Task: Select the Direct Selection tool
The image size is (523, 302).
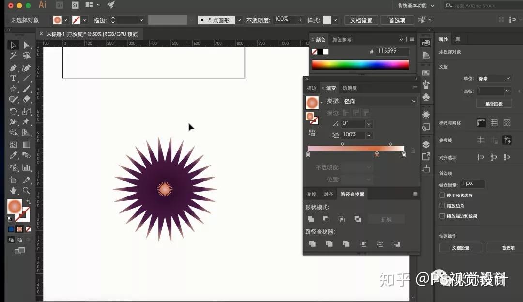Action: coord(26,45)
